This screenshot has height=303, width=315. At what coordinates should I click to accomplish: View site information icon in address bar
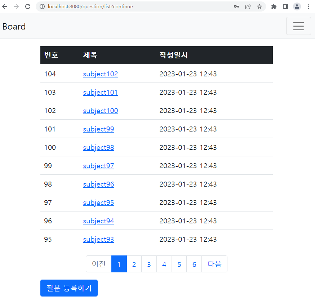42,6
